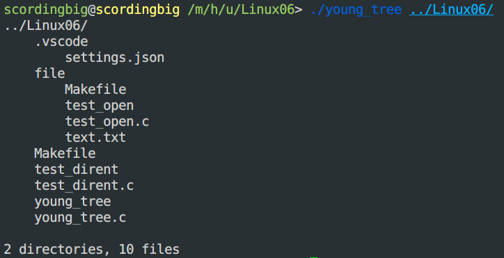504x258 pixels.
Task: Select the test_open.c source file
Action: (107, 122)
